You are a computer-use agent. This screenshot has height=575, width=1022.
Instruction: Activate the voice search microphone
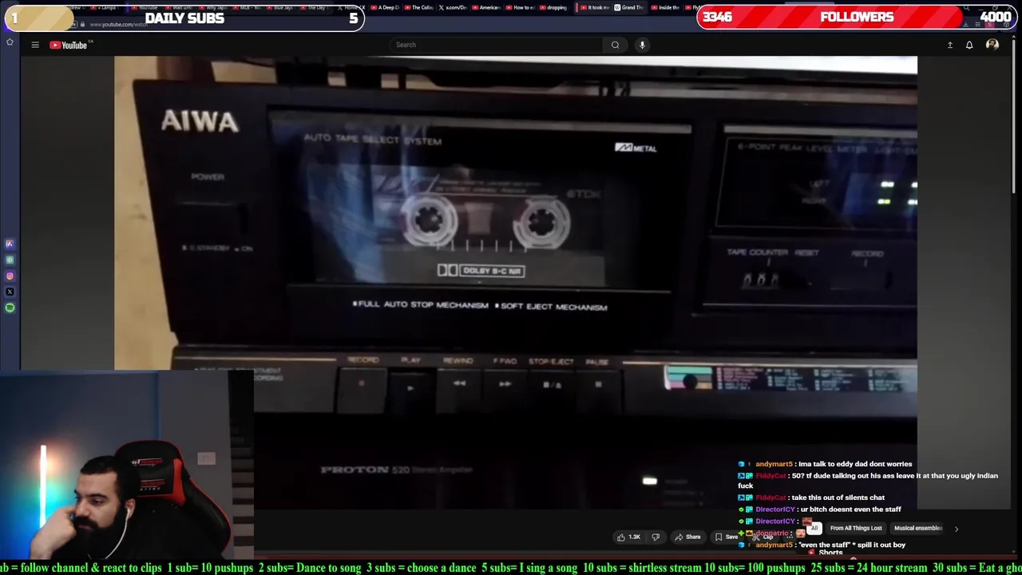[642, 45]
